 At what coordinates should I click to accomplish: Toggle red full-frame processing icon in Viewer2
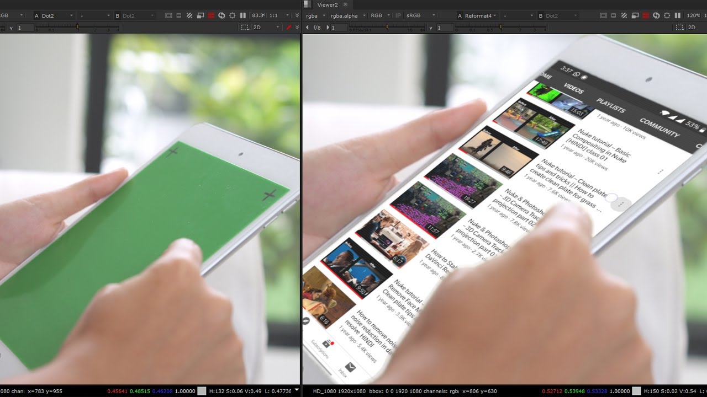646,16
